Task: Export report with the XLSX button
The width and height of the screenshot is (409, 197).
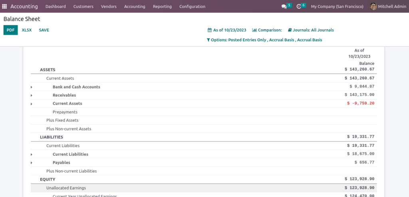Action: [27, 30]
